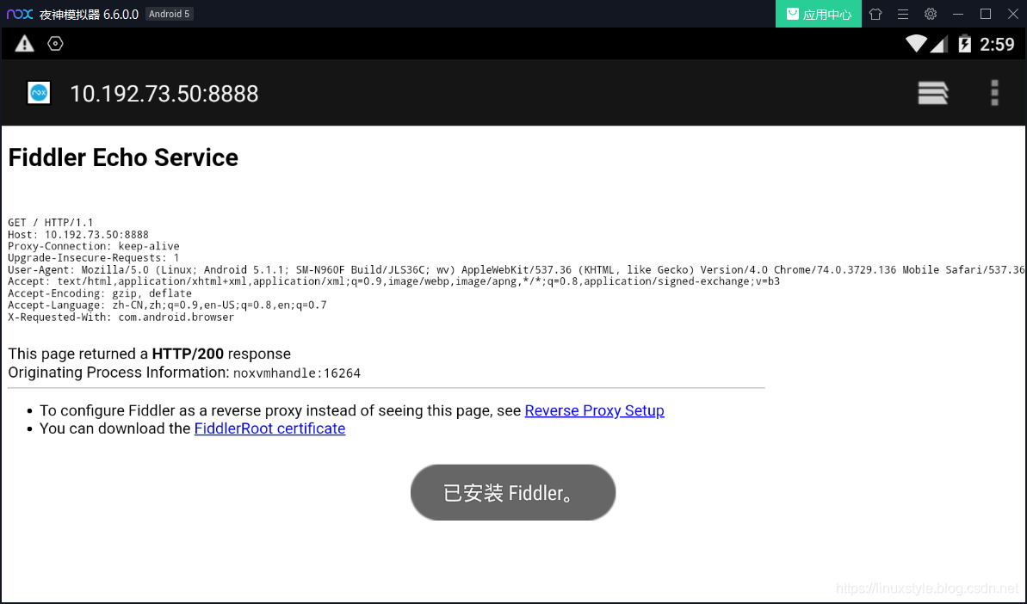
Task: Download the FiddlerRoot certificate link
Action: pyautogui.click(x=269, y=428)
